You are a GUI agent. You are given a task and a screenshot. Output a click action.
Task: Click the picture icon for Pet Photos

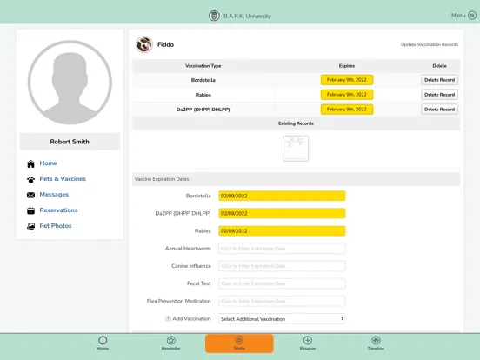click(30, 226)
